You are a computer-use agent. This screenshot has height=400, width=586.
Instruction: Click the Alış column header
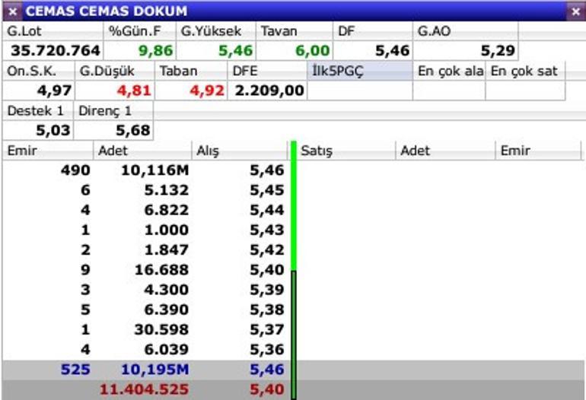[239, 151]
